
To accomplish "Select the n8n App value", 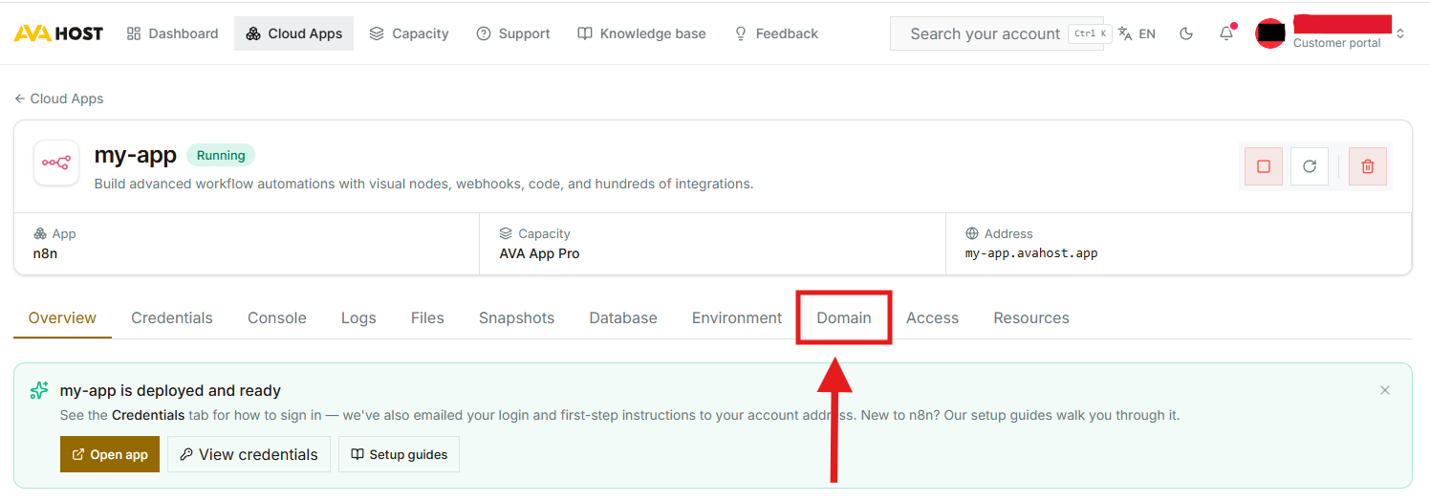I will coord(45,253).
